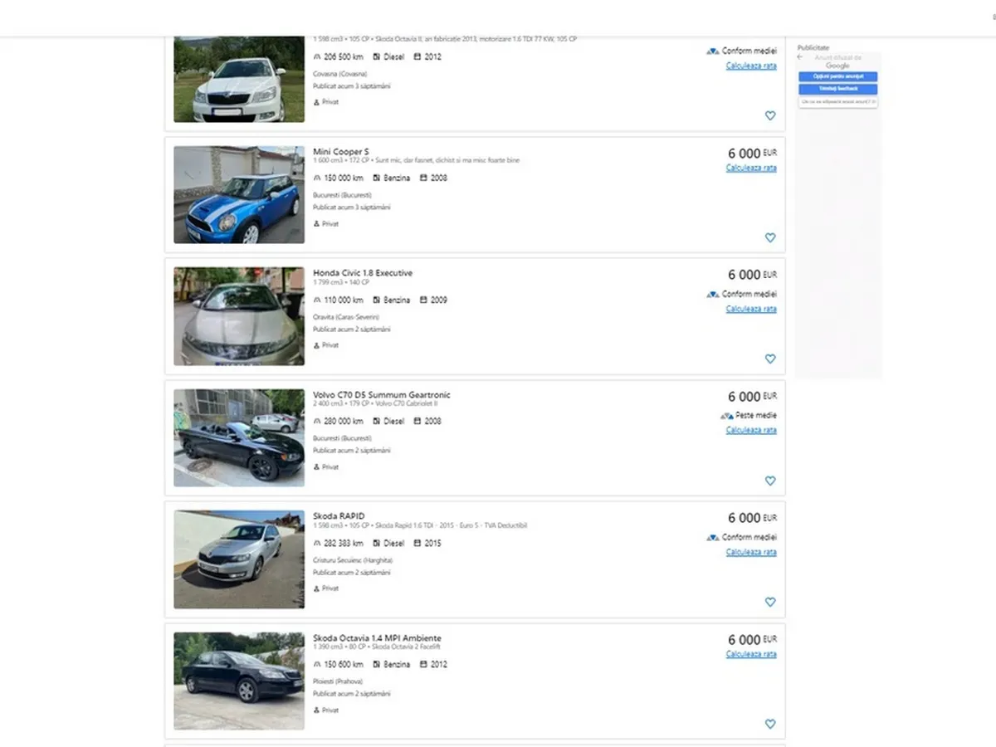
Task: Open the blue Mini Cooper photo thumbnail
Action: 239,195
